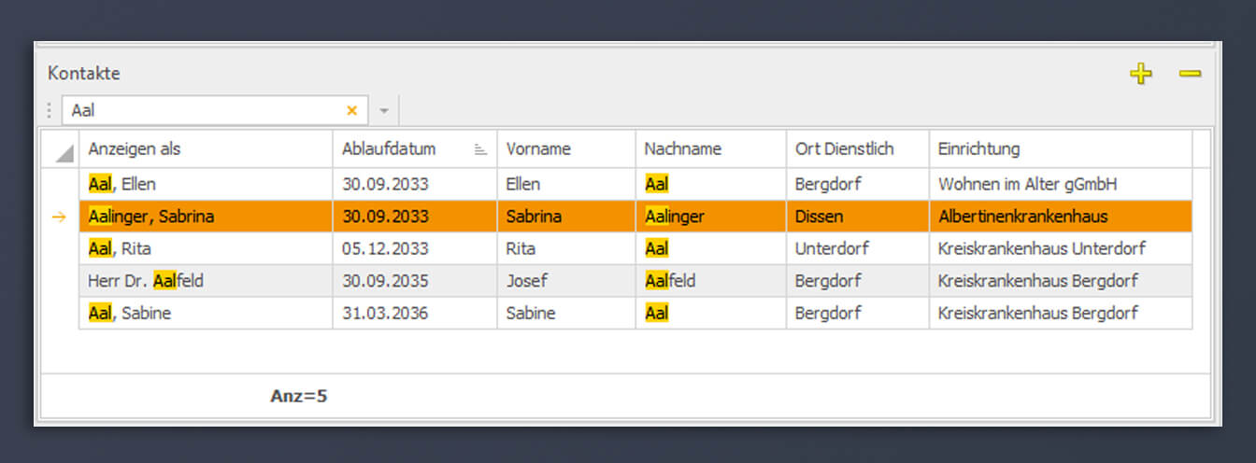The image size is (1256, 463).
Task: Click the sort indicator in the Ablaufdatum header
Action: (x=480, y=149)
